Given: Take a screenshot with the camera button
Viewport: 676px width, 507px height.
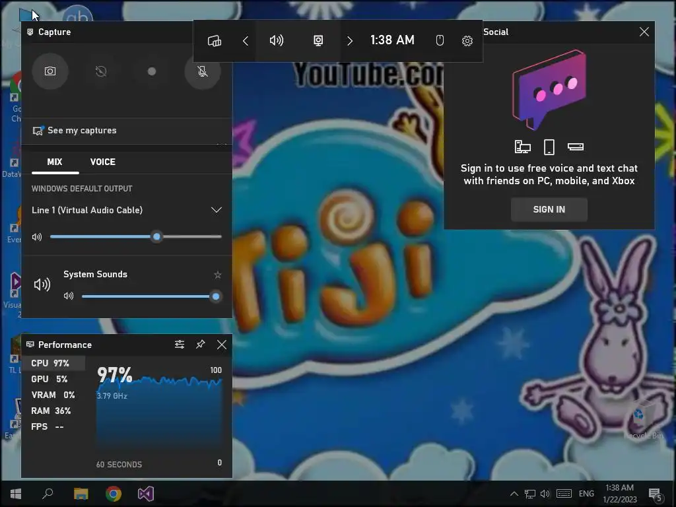Looking at the screenshot, I should tap(50, 71).
